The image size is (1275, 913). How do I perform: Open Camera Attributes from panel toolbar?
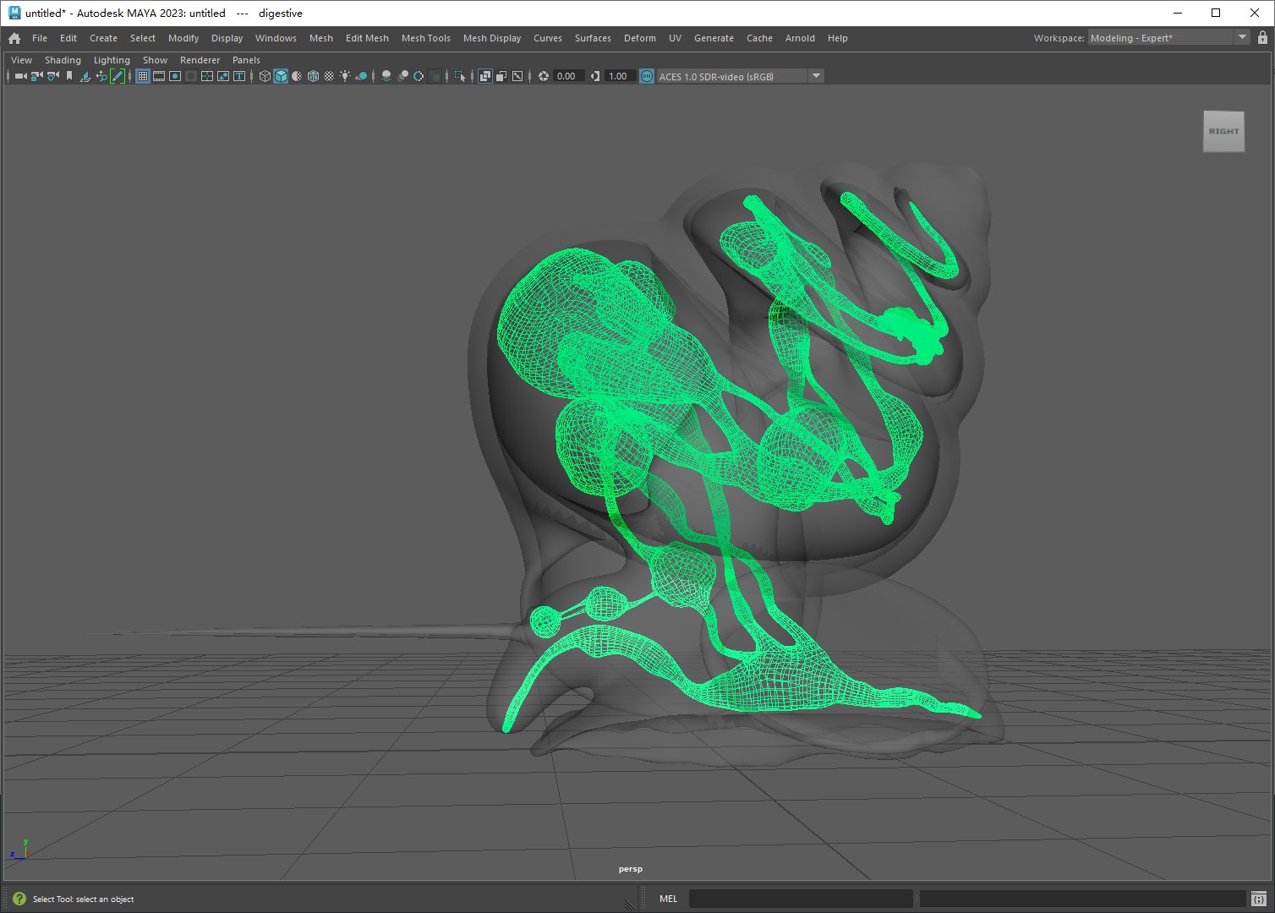tap(52, 76)
